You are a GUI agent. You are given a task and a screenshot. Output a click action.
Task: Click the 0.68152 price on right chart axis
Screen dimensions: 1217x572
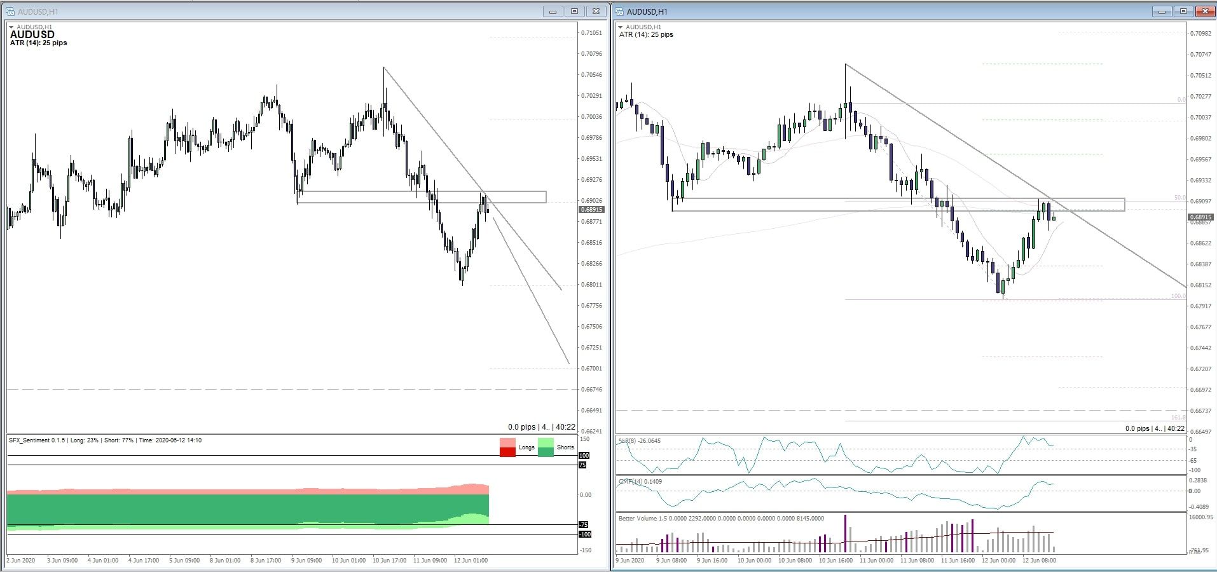(1200, 285)
